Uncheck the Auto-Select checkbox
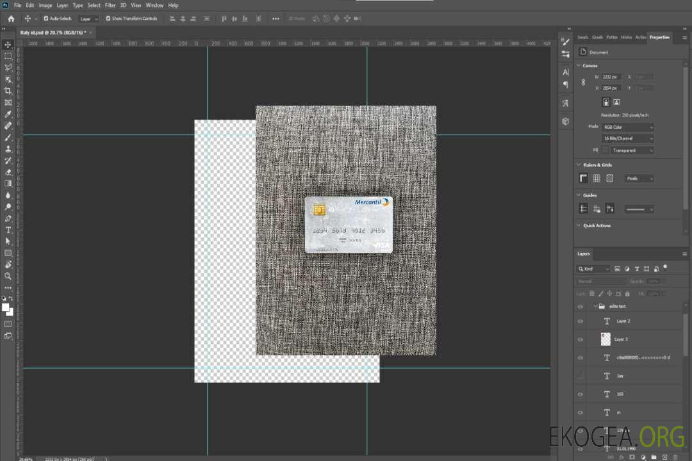The height and width of the screenshot is (461, 692). pyautogui.click(x=45, y=19)
